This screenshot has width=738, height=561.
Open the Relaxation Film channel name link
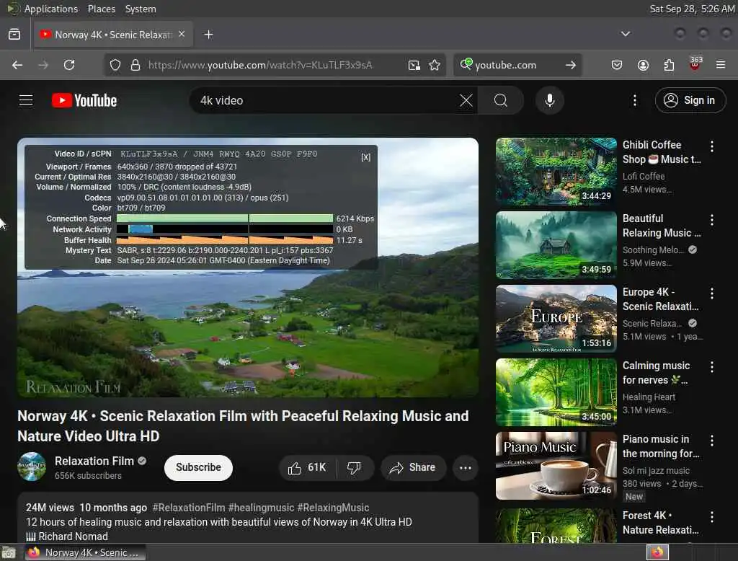click(94, 461)
